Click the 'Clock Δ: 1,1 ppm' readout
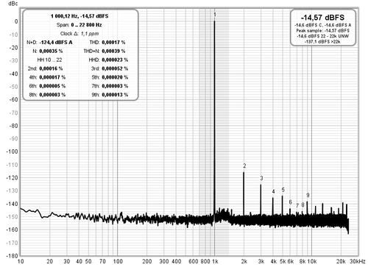This screenshot has width=368, height=267. point(79,34)
